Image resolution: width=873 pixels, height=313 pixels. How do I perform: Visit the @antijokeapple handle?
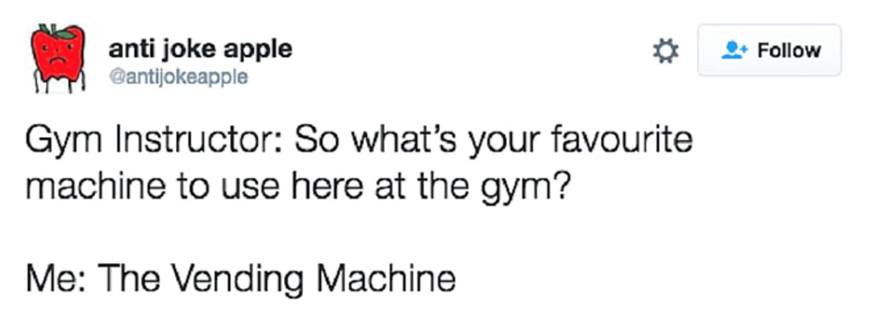coord(179,77)
